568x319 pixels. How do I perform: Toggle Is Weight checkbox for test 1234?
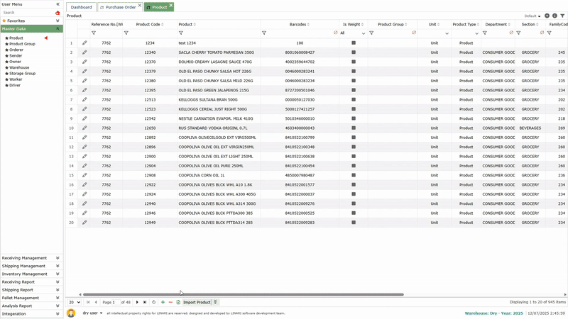tap(353, 43)
